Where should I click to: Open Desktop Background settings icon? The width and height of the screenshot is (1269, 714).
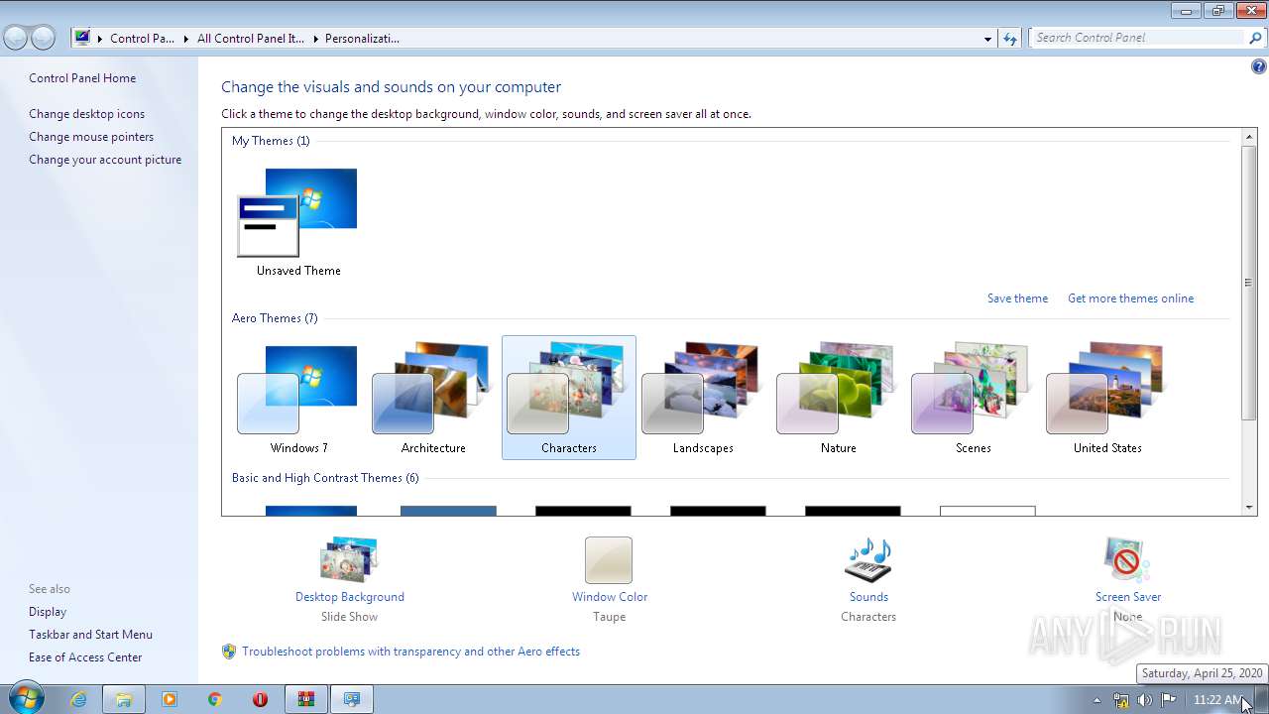pos(349,559)
